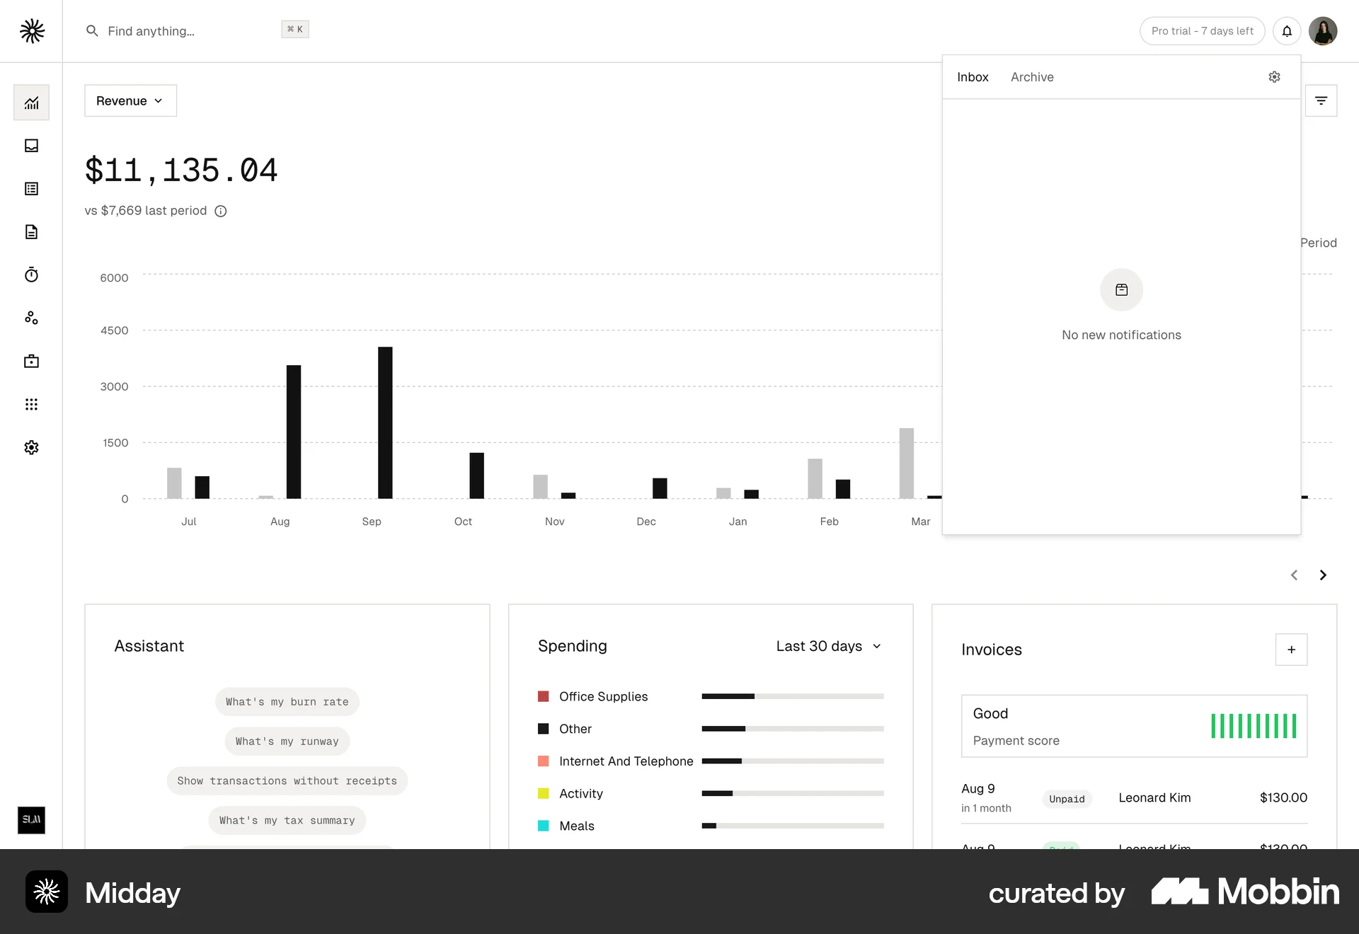Screen dimensions: 1359x934
Task: Click the Pro trial 7 days left button
Action: point(1202,31)
